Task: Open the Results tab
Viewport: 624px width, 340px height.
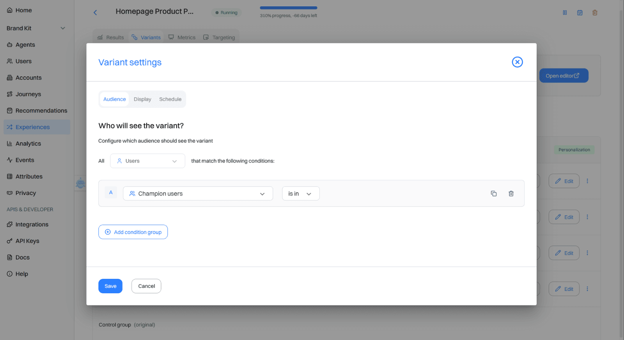Action: pyautogui.click(x=110, y=37)
